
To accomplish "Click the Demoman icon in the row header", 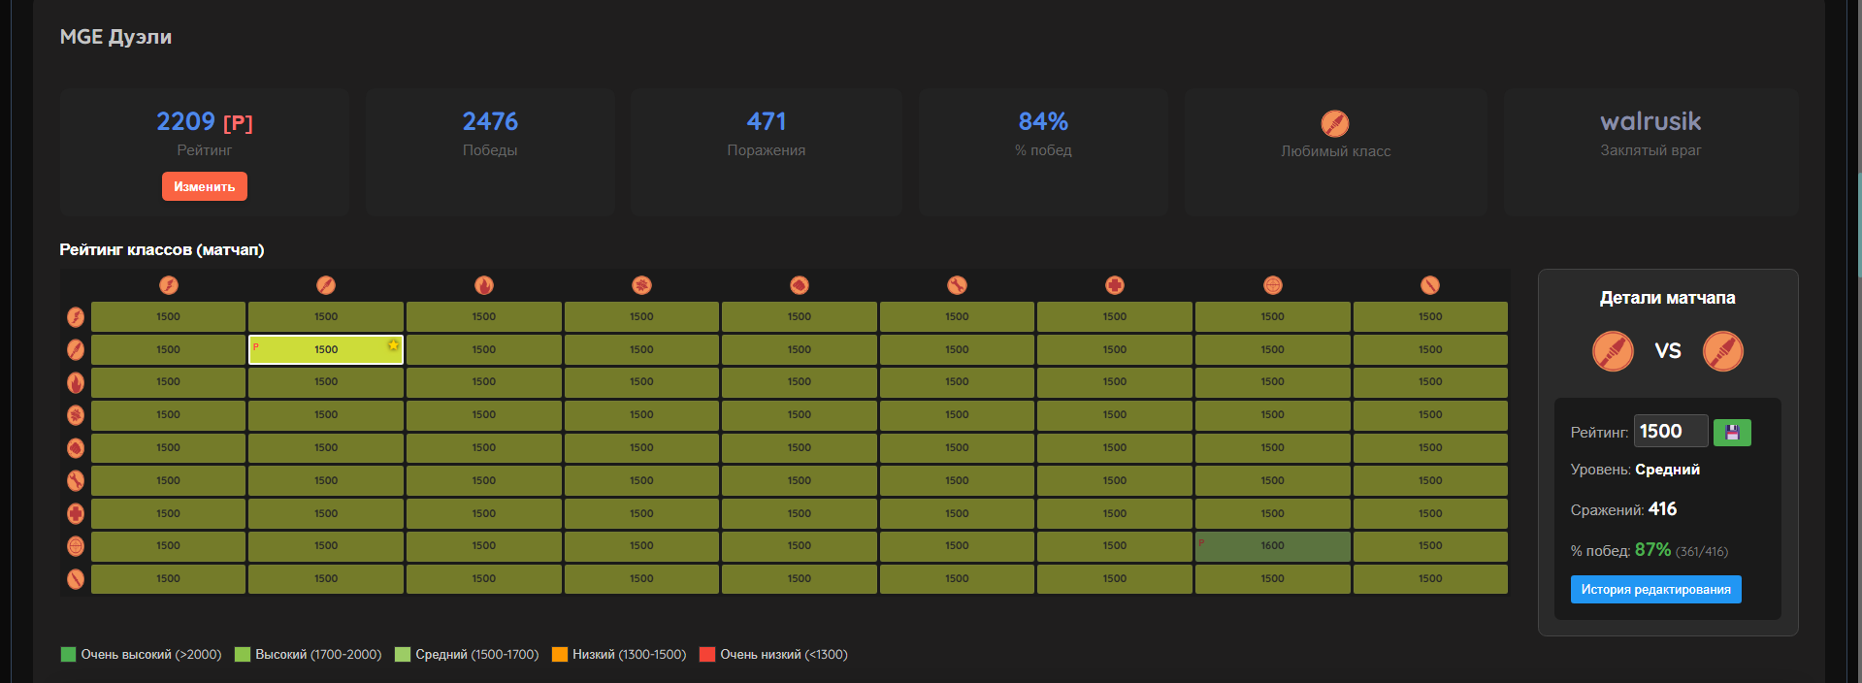I will [x=76, y=415].
